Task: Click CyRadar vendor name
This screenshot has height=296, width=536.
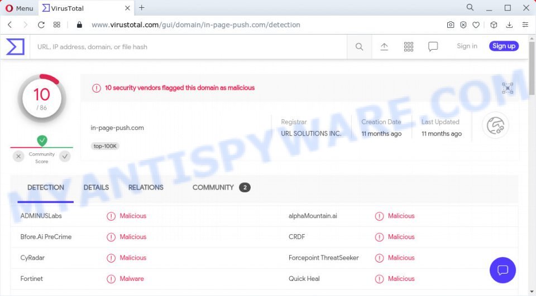Action: (32, 258)
